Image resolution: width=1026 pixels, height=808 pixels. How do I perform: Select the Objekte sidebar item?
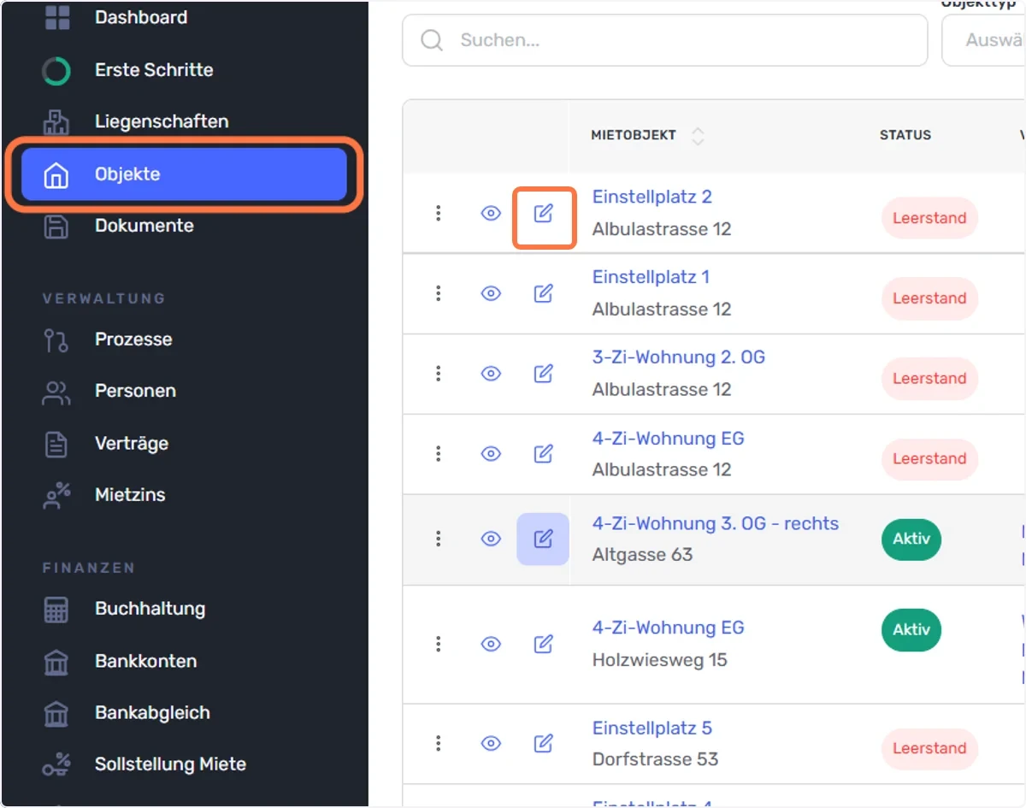click(184, 174)
